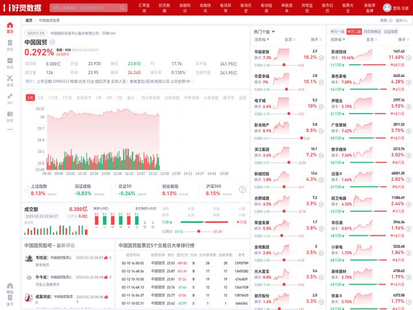Click 52周价 range slider dot for 中国国贸
This screenshot has height=310, width=413.
[198, 231]
